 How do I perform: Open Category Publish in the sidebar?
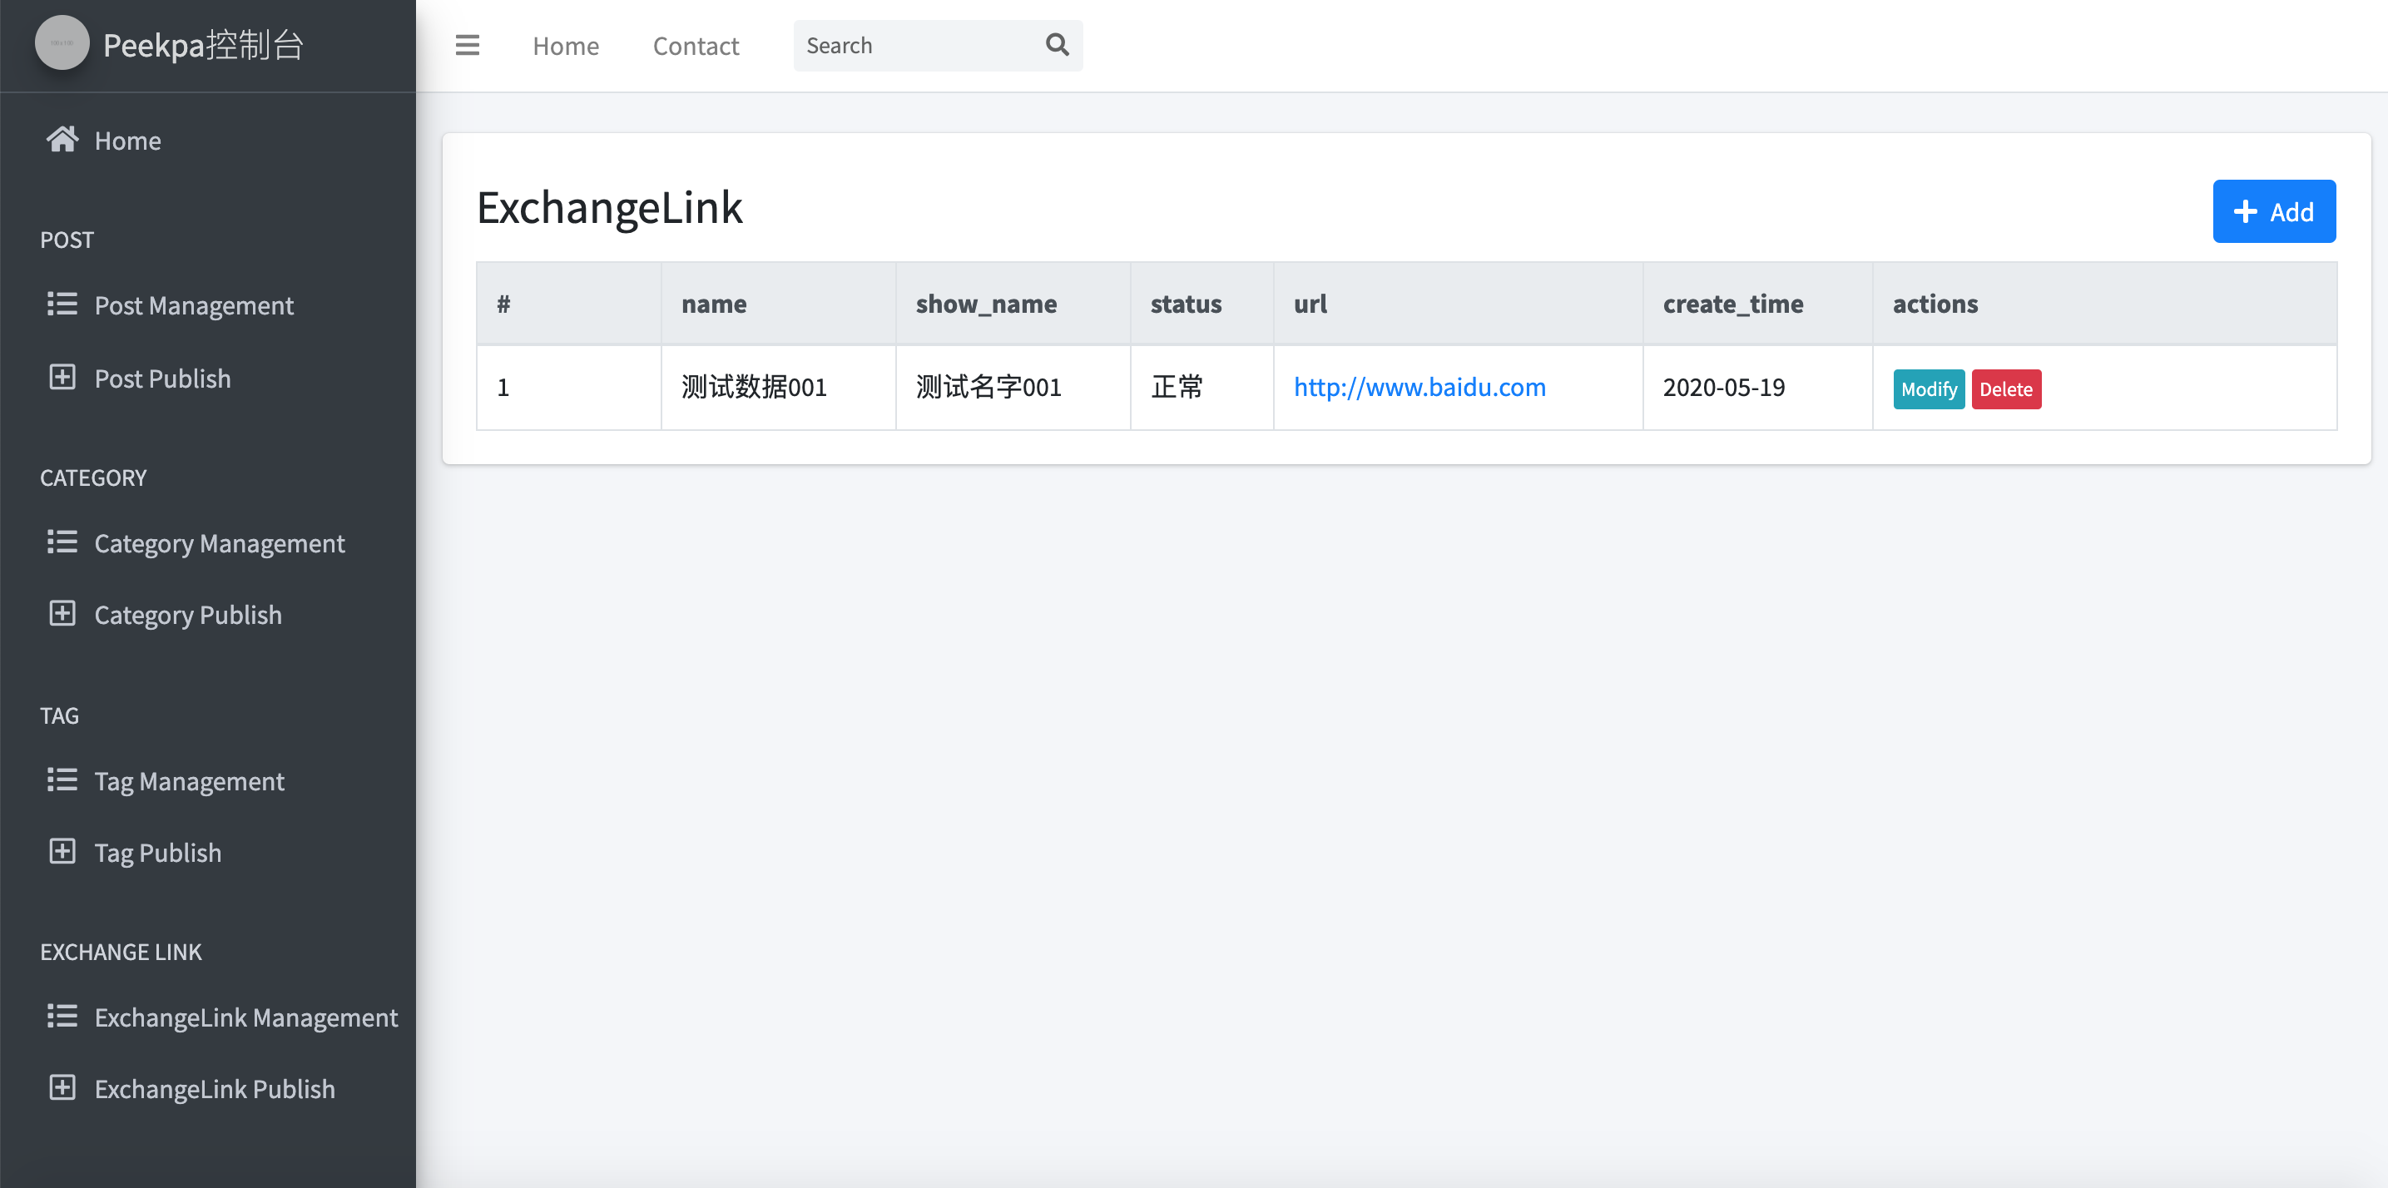tap(187, 615)
